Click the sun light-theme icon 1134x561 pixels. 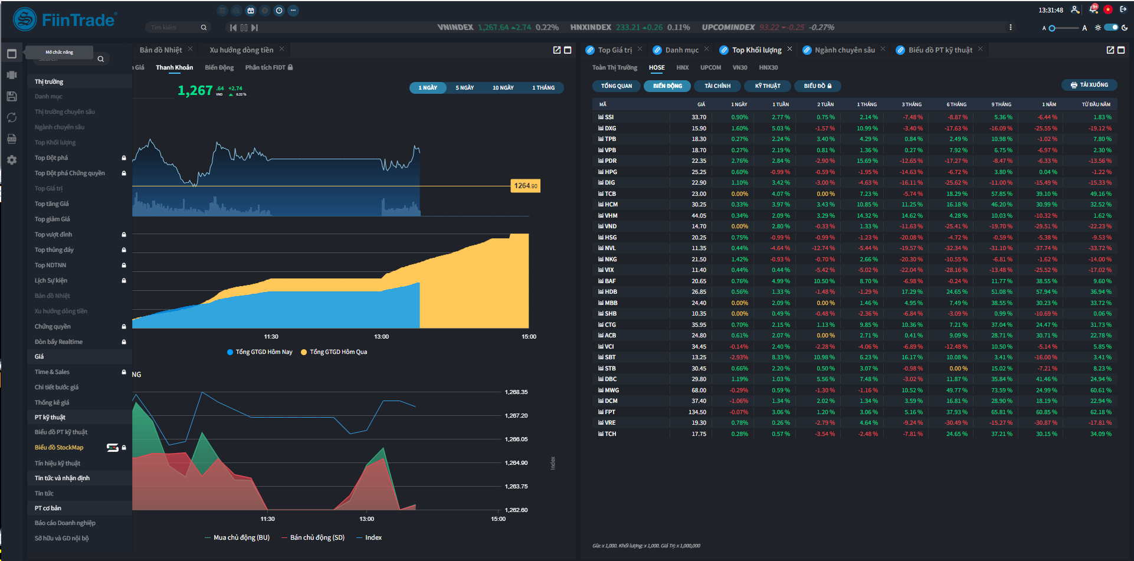pos(1097,28)
